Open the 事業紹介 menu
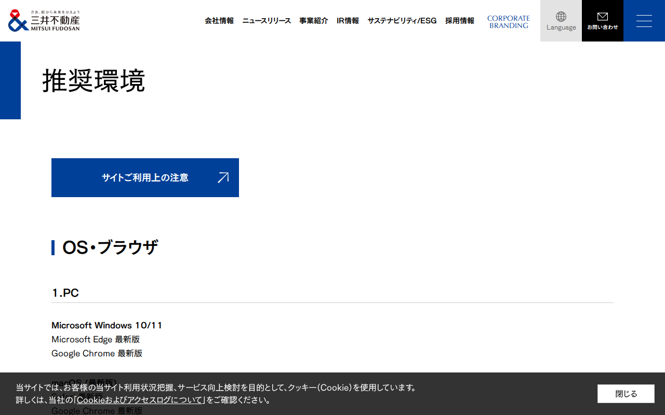The height and width of the screenshot is (415, 665). (x=314, y=21)
